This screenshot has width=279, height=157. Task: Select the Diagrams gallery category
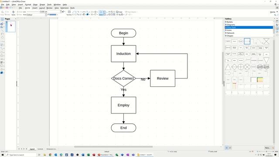tap(249, 25)
